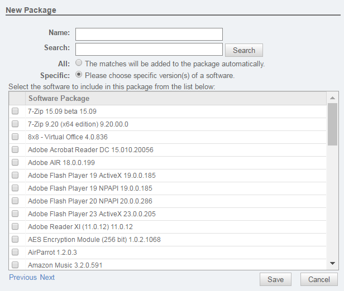Check Amazon Music 3.2.0.591 checkbox
The width and height of the screenshot is (344, 291).
[15, 265]
